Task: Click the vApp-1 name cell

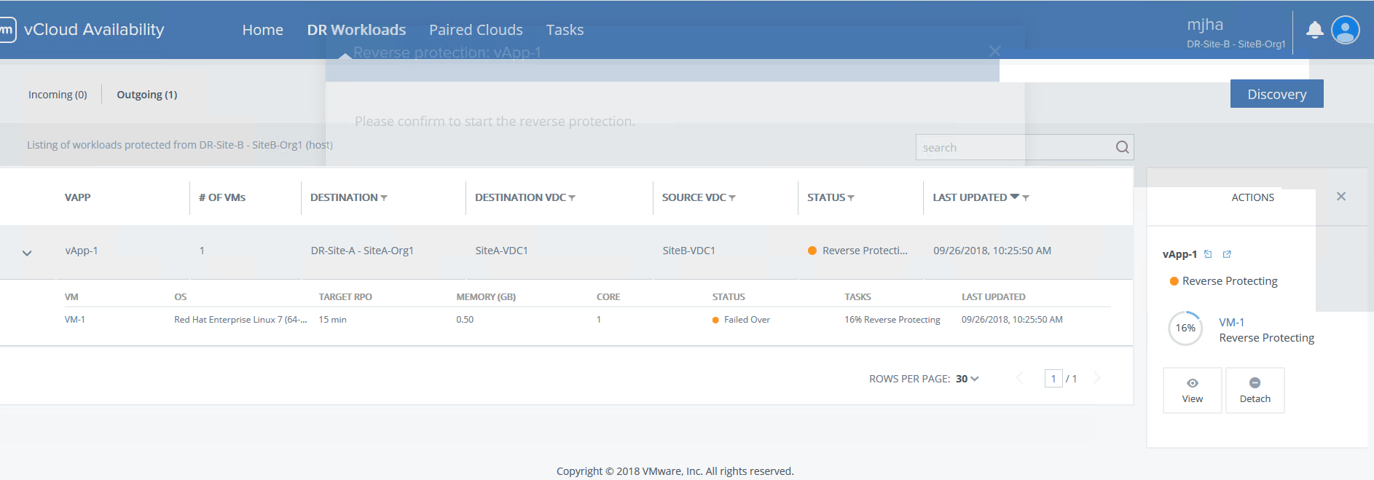Action: click(82, 251)
